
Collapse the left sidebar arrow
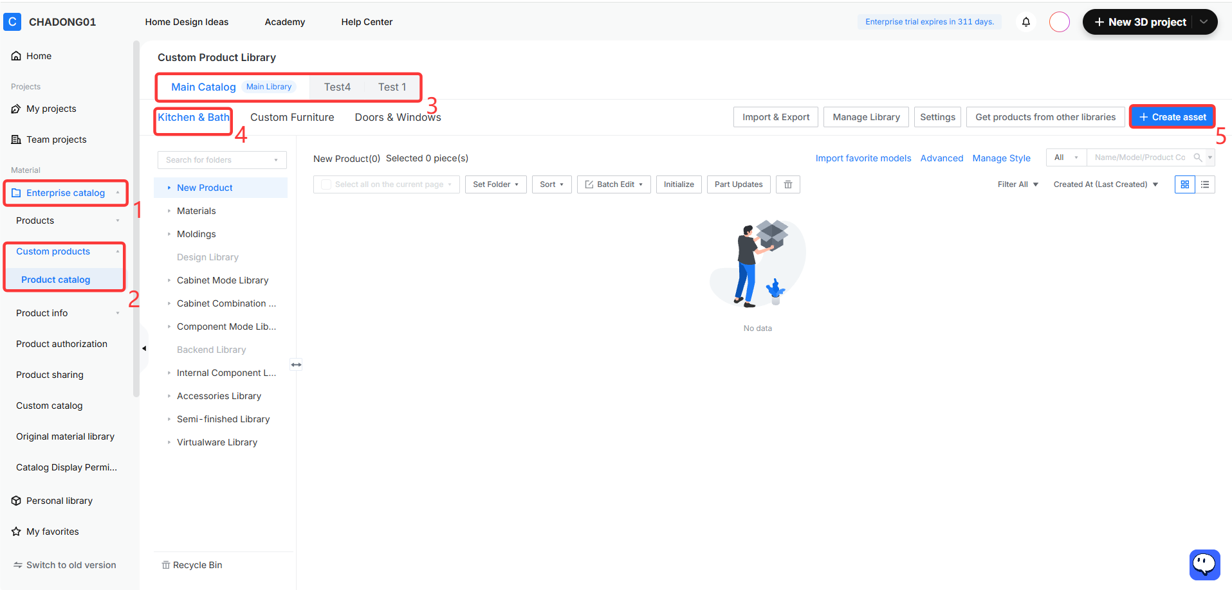[x=144, y=348]
